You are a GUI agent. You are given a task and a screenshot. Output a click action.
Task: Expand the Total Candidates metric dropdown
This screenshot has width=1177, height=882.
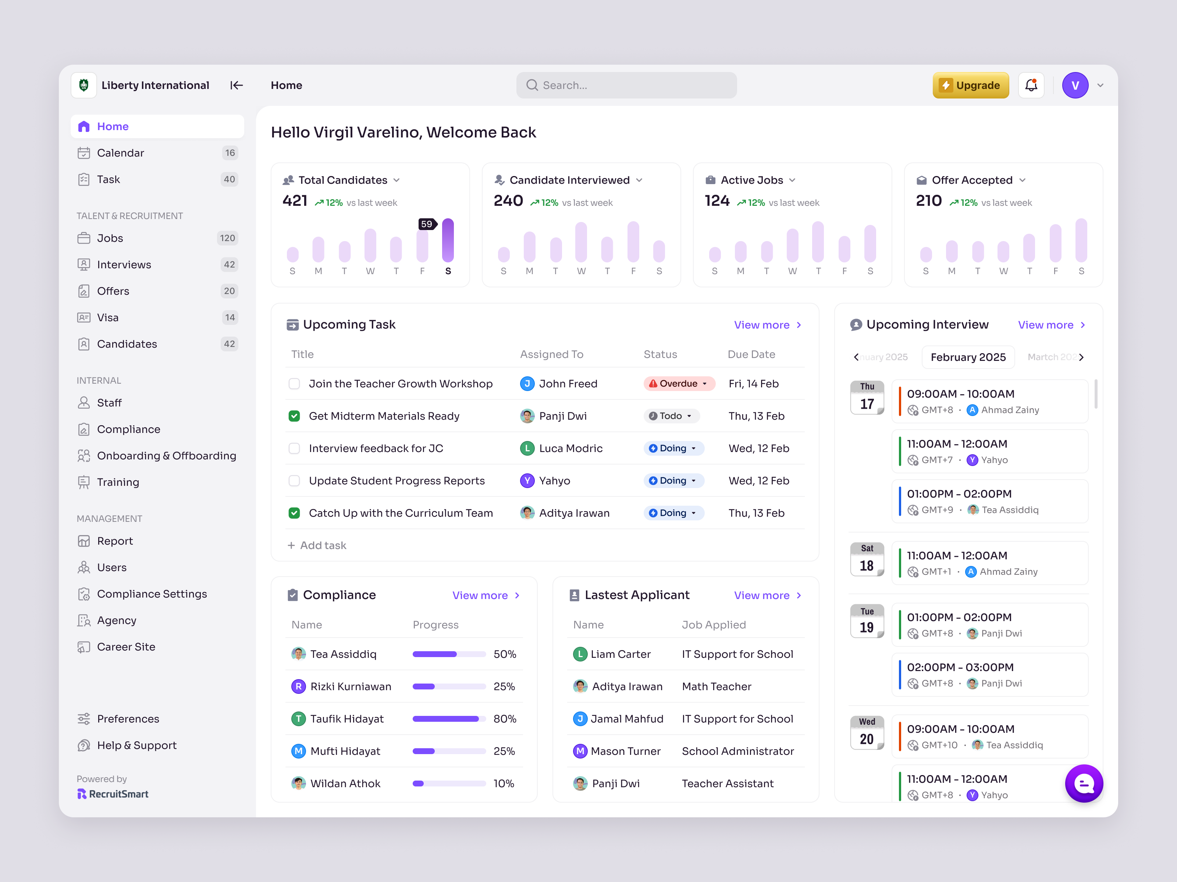tap(397, 180)
